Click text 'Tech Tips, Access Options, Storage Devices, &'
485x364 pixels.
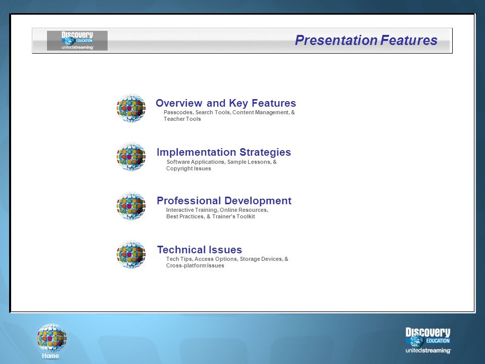(227, 259)
